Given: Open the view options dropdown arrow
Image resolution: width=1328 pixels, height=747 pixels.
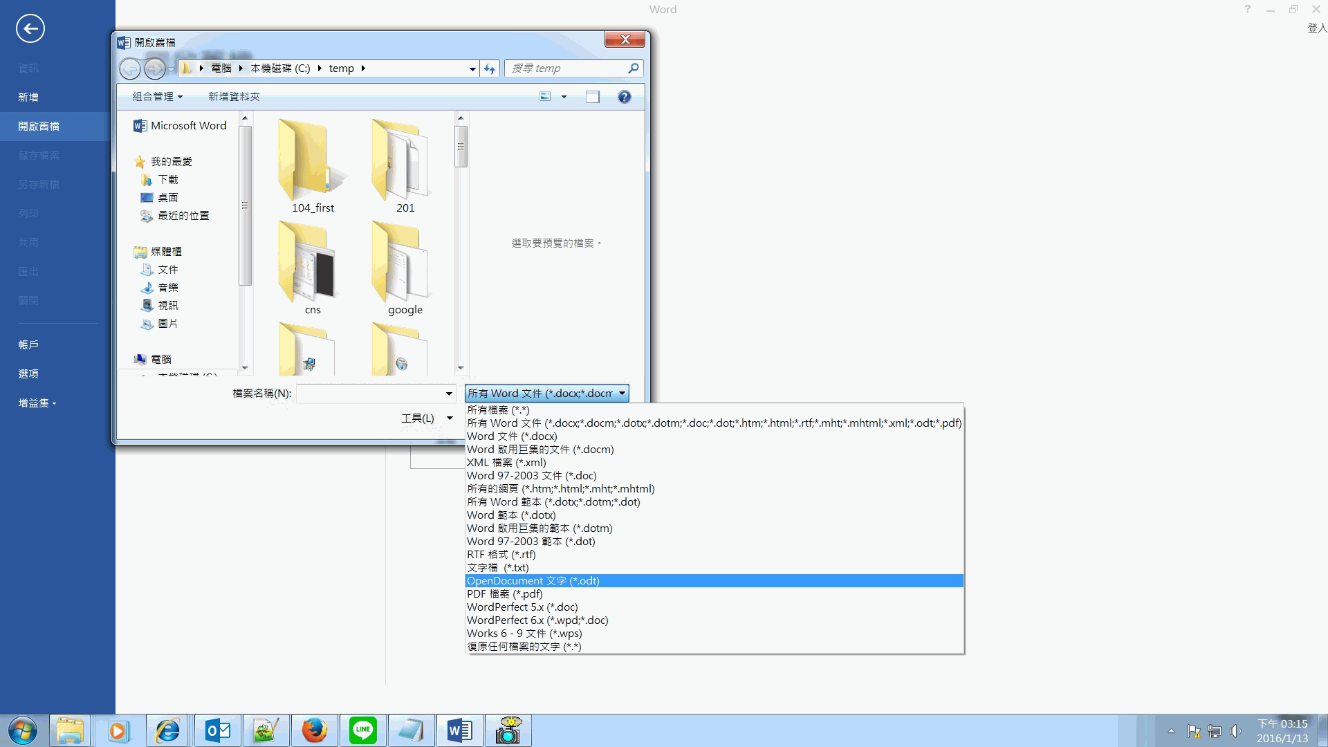Looking at the screenshot, I should click(564, 97).
